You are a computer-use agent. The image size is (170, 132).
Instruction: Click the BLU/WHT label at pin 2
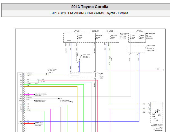(x=29, y=75)
